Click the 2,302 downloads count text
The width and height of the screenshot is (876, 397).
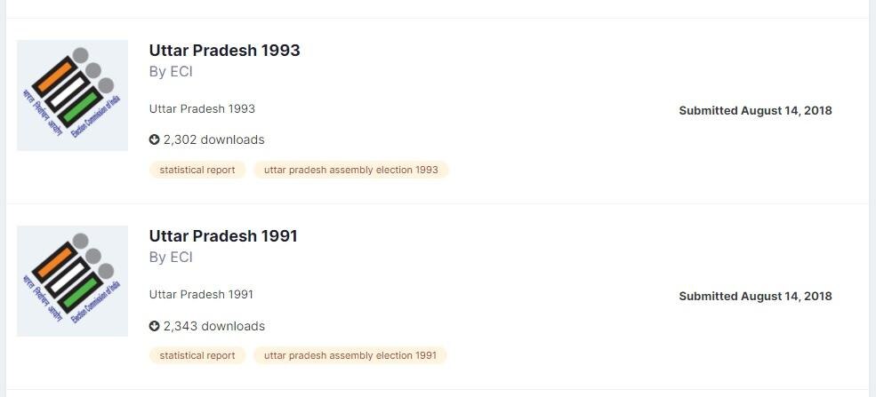(214, 139)
